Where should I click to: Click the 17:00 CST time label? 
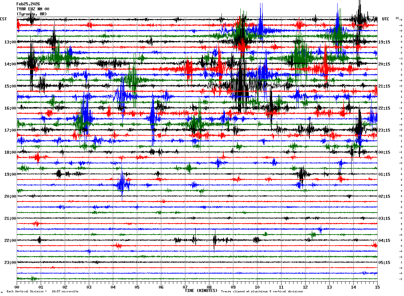click(x=10, y=130)
